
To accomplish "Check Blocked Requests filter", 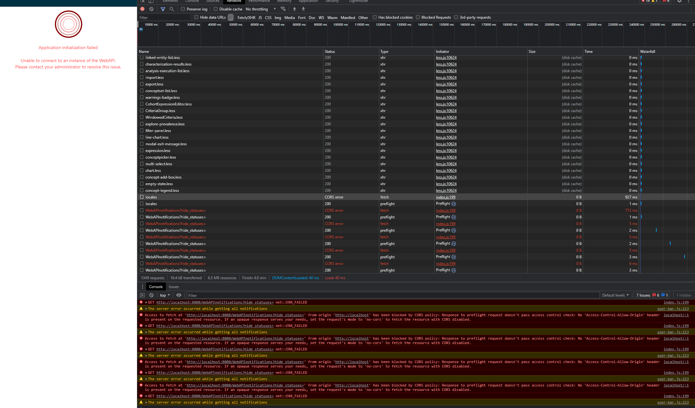I will pos(418,17).
